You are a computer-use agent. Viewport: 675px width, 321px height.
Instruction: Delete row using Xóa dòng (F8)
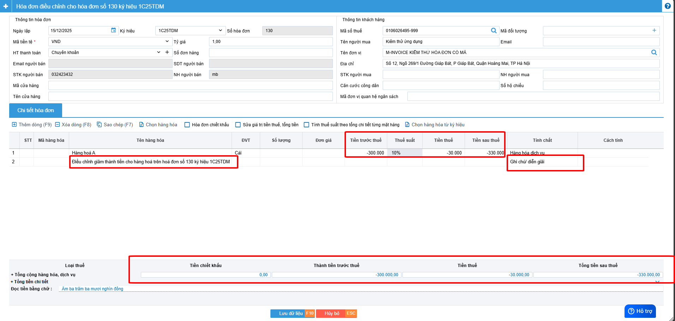tap(73, 125)
